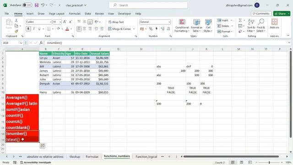Open the File menu
Viewport: 293px width, 165px height.
coord(7,14)
